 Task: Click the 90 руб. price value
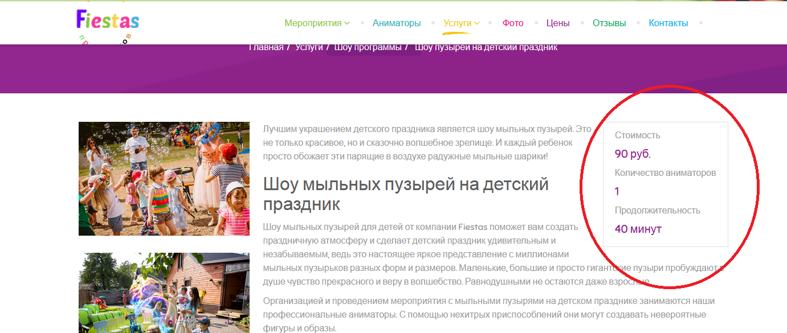click(x=633, y=154)
